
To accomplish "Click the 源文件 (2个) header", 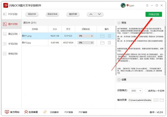I will click(30, 23).
